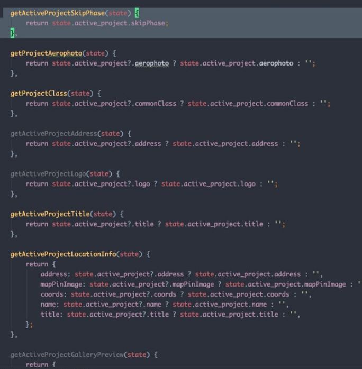The width and height of the screenshot is (362, 369).
Task: Click the getActiveProjectTitle function name
Action: click(50, 214)
